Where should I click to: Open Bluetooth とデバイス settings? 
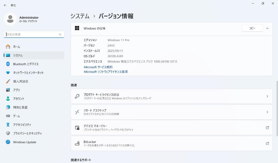pyautogui.click(x=34, y=64)
